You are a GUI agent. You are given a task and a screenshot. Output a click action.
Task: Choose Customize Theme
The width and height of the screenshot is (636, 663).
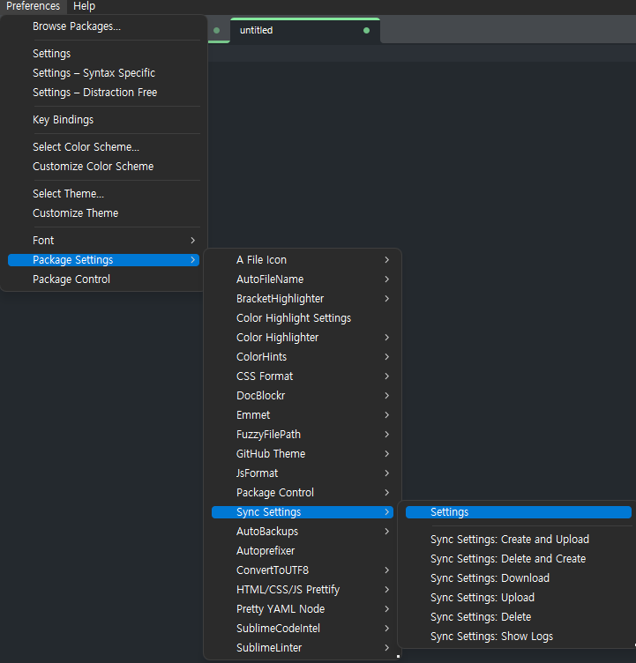tap(104, 213)
